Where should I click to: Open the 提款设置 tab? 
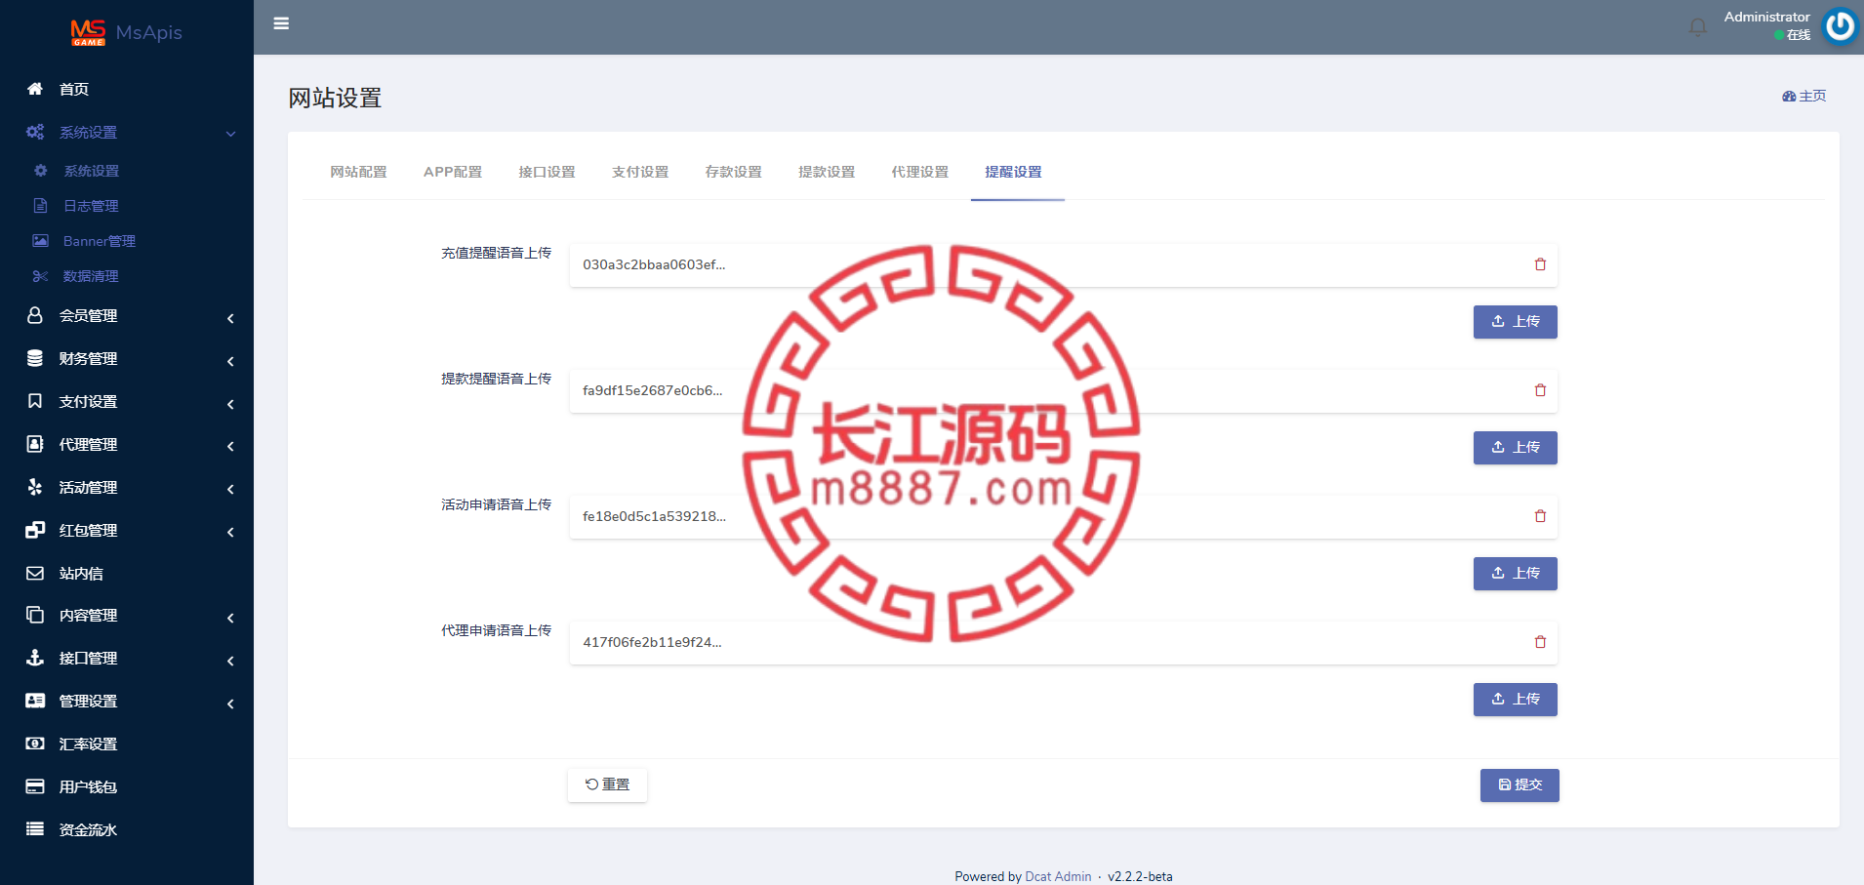pos(827,172)
